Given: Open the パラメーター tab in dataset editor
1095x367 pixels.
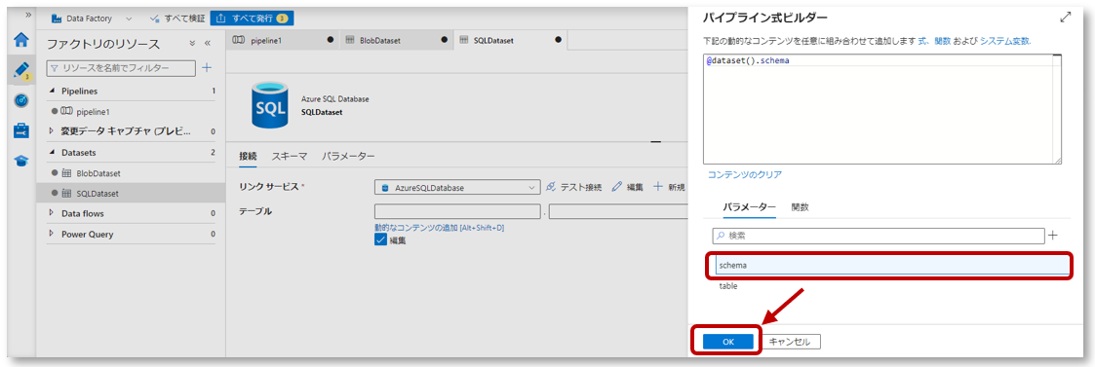Looking at the screenshot, I should pyautogui.click(x=348, y=157).
